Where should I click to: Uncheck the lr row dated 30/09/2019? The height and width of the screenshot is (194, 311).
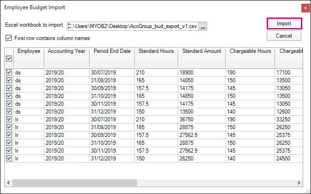click(x=9, y=135)
